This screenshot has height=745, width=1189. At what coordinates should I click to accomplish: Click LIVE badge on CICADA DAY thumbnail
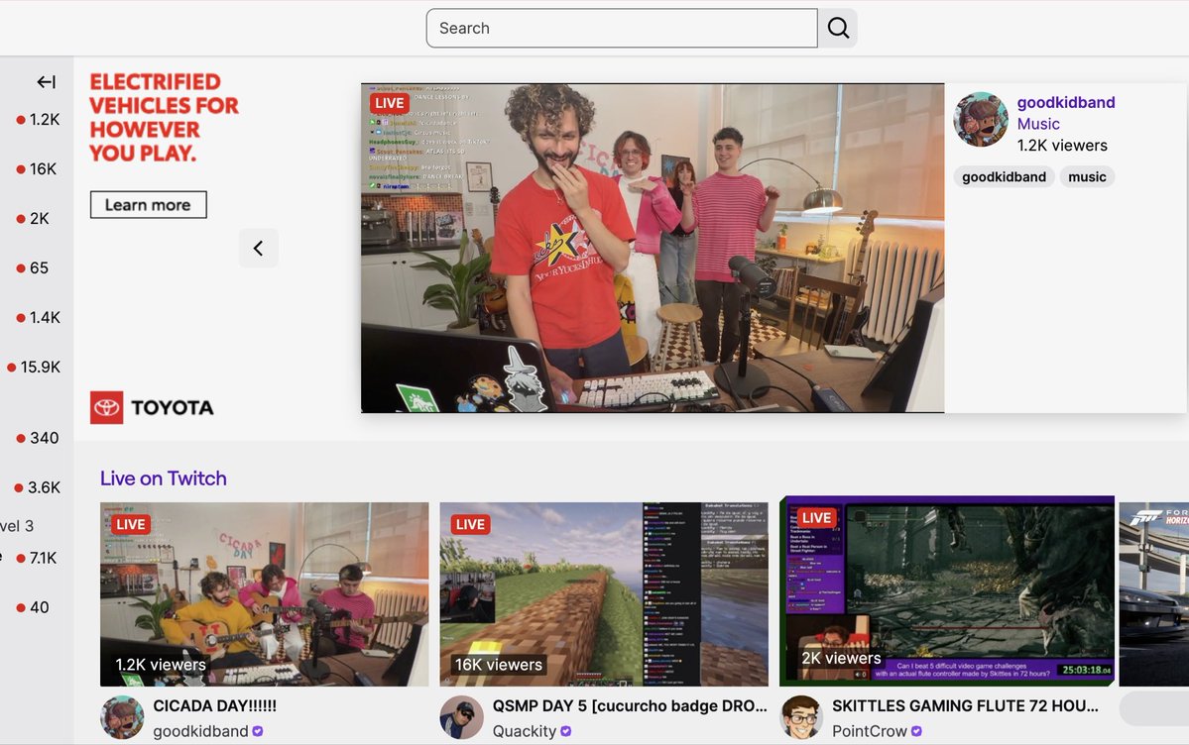pyautogui.click(x=131, y=524)
